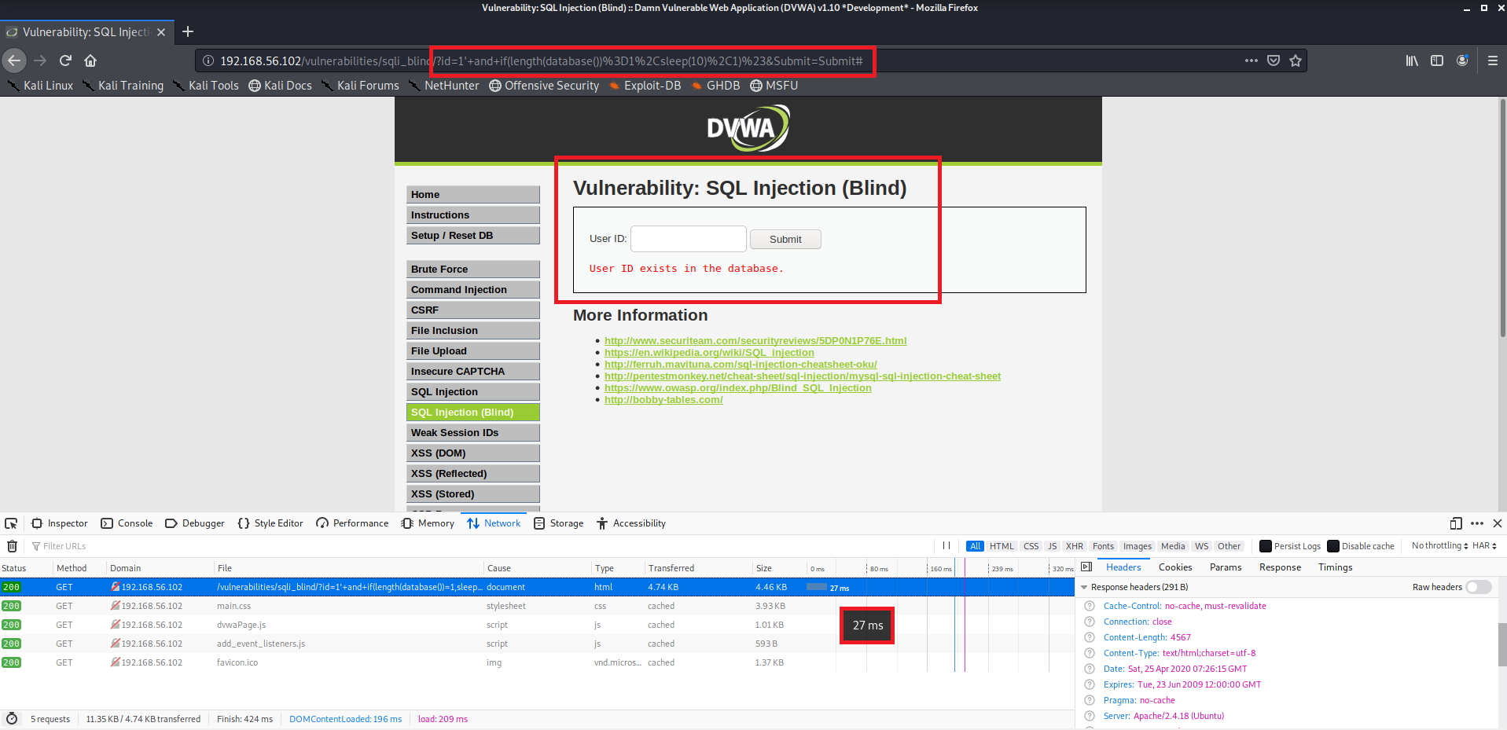Open page actions menu in address bar
This screenshot has width=1507, height=730.
click(1252, 61)
